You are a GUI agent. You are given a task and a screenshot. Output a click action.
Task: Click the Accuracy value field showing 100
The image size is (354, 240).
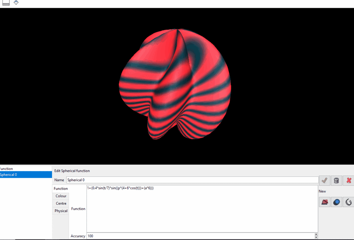pyautogui.click(x=201, y=236)
